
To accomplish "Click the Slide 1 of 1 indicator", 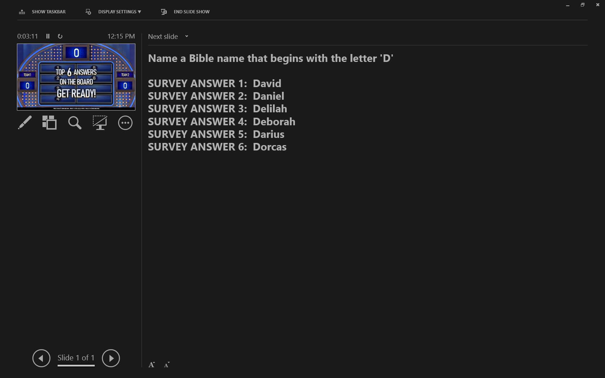I will (x=76, y=358).
